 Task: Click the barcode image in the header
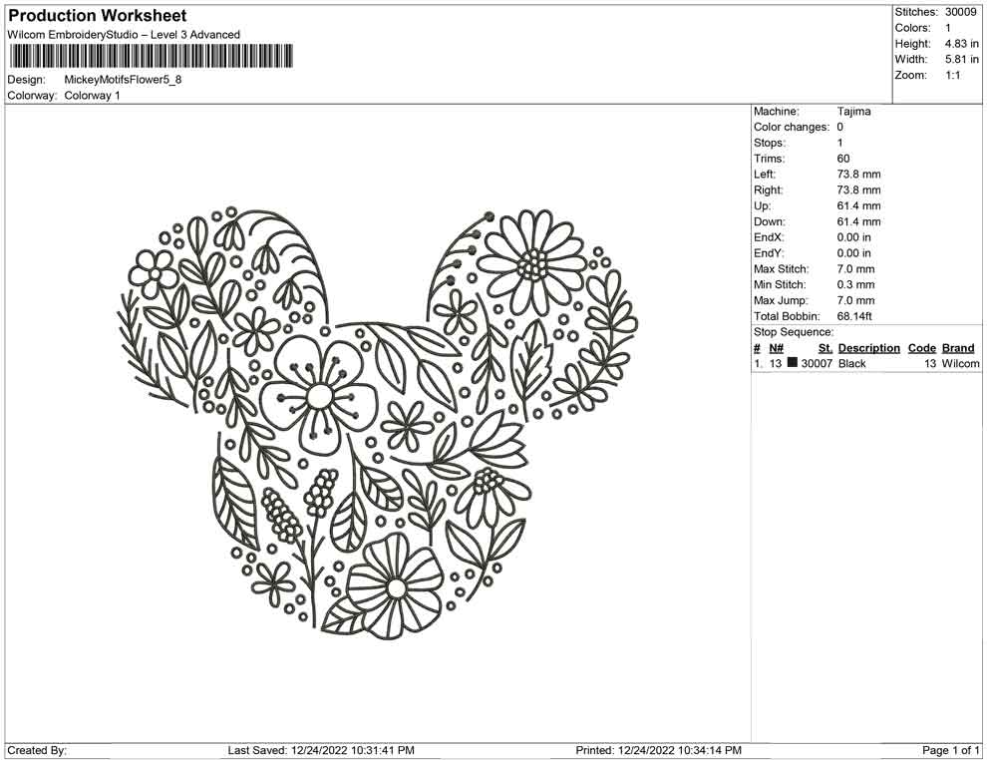(152, 56)
